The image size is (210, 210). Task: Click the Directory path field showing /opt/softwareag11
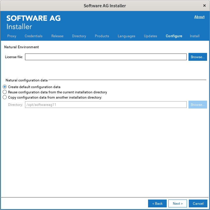pos(106,105)
